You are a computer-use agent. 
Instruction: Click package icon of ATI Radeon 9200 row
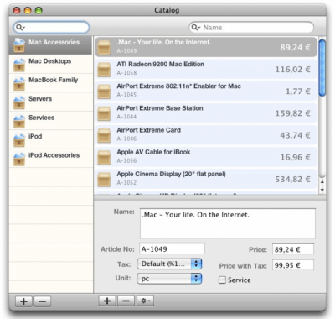coord(104,69)
